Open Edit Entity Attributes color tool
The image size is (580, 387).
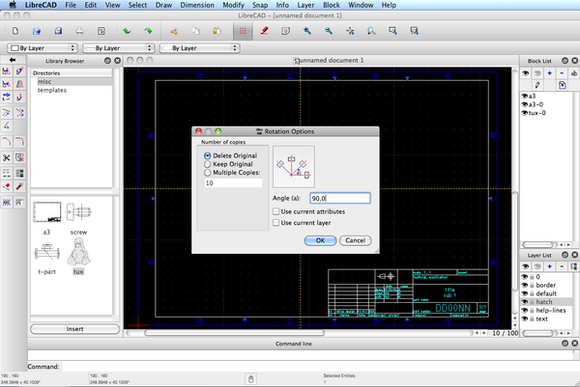pos(19,173)
